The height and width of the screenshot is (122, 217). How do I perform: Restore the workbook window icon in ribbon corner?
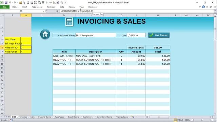pos(211,7)
